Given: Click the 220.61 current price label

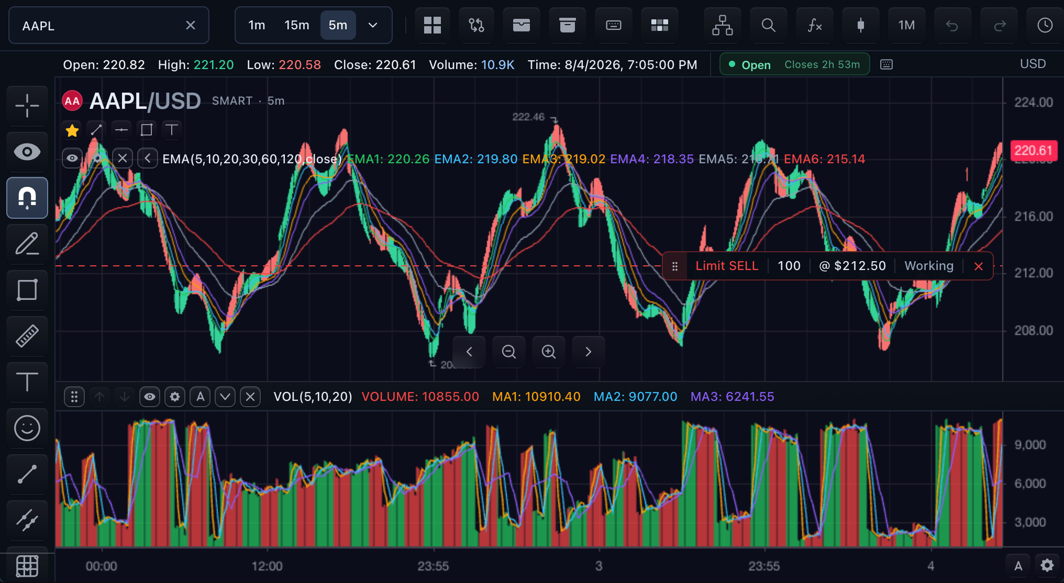Looking at the screenshot, I should point(1033,151).
